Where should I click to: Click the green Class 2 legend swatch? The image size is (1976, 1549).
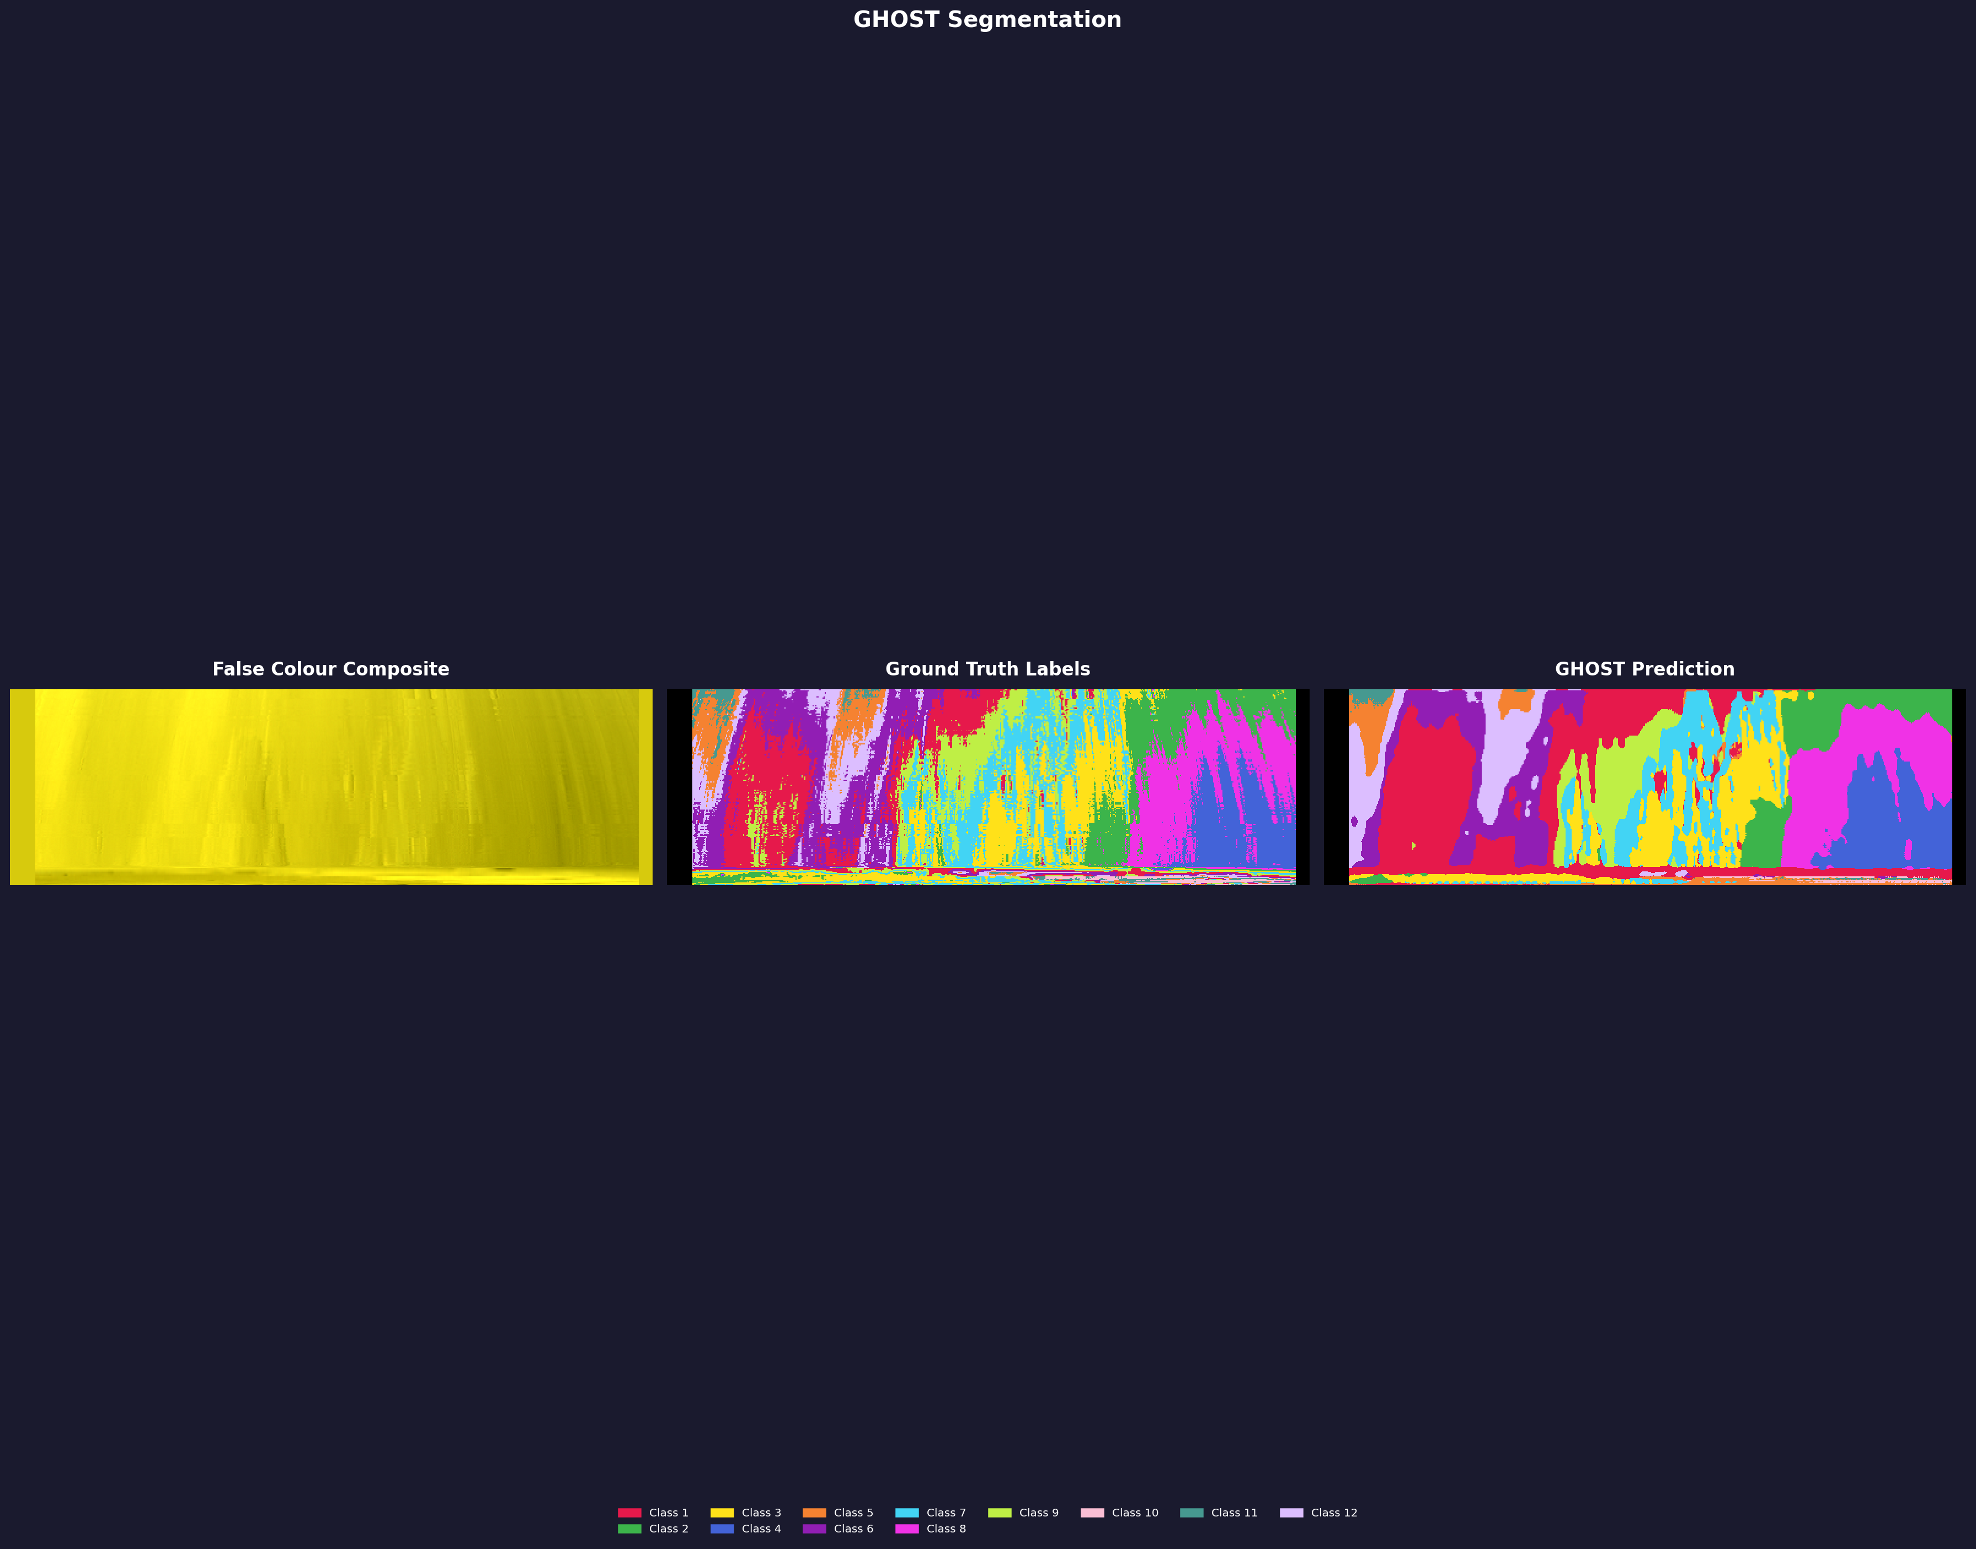point(629,1528)
